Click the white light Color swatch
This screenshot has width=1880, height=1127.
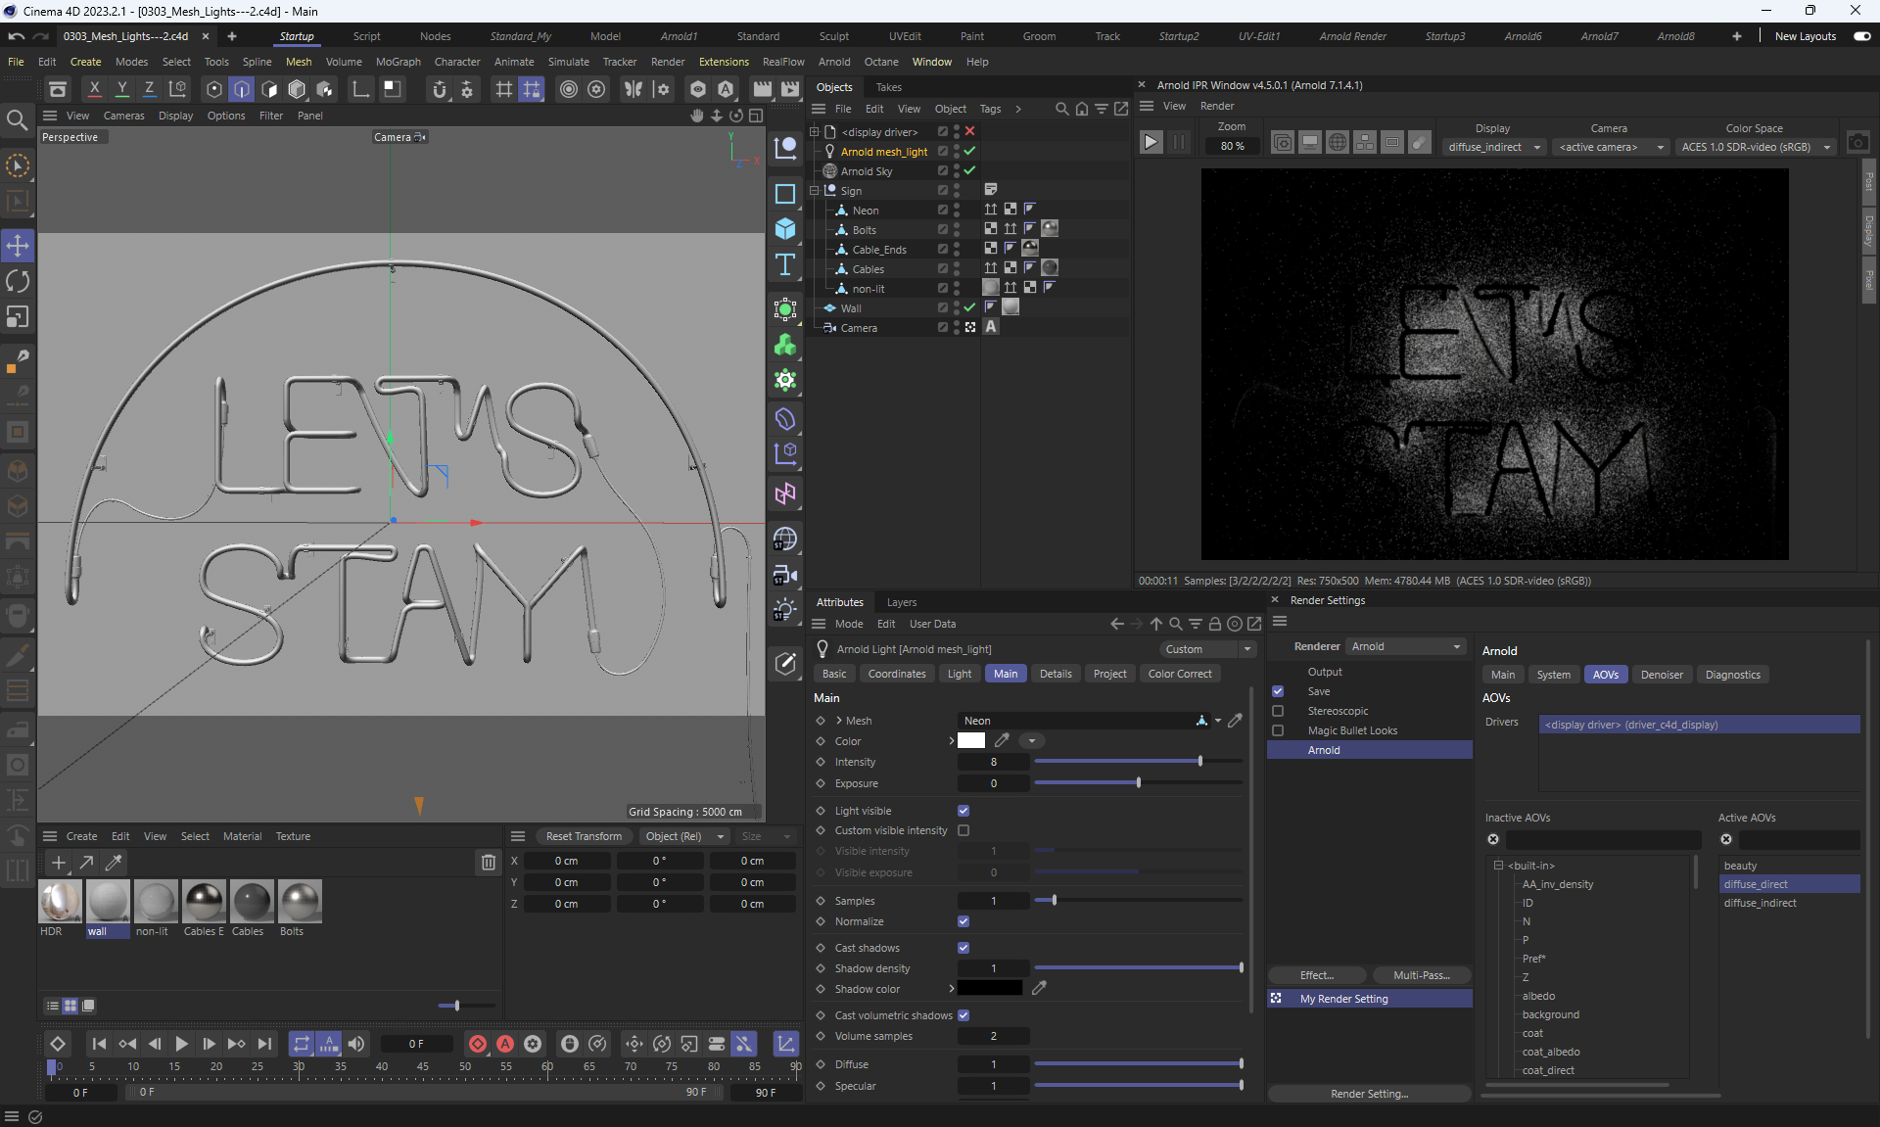[971, 741]
